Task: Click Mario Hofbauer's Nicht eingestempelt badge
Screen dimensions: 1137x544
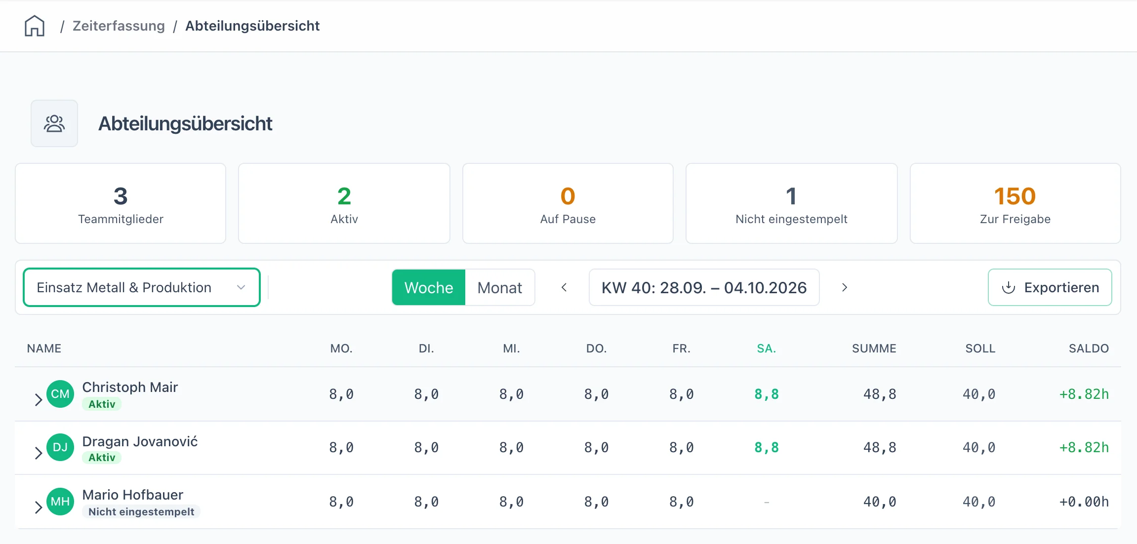Action: point(141,512)
